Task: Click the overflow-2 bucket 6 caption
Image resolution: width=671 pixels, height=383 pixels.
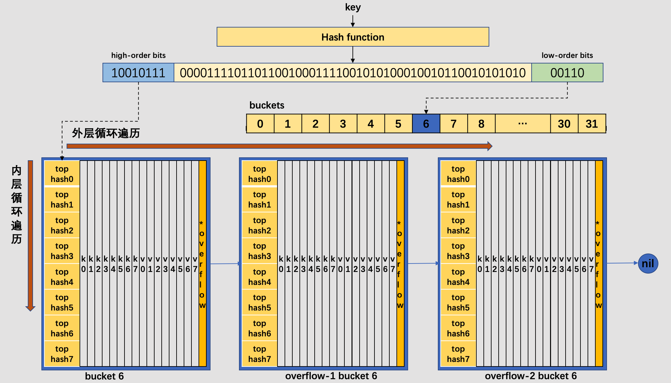Action: point(530,376)
